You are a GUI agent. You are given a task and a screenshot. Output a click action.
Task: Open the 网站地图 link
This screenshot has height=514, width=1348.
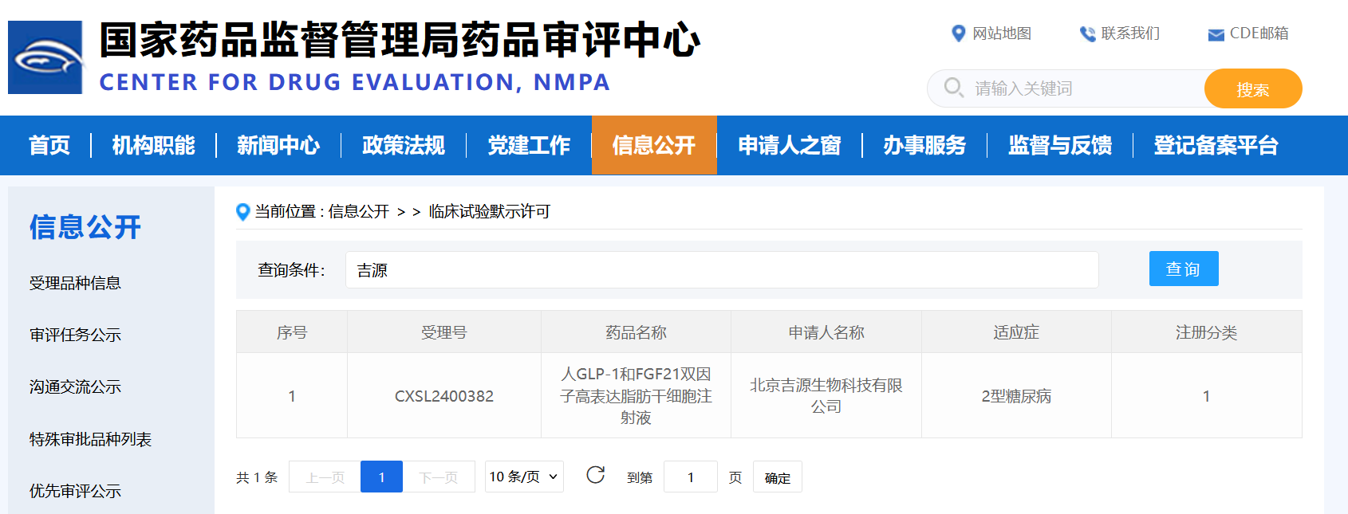coord(1002,33)
